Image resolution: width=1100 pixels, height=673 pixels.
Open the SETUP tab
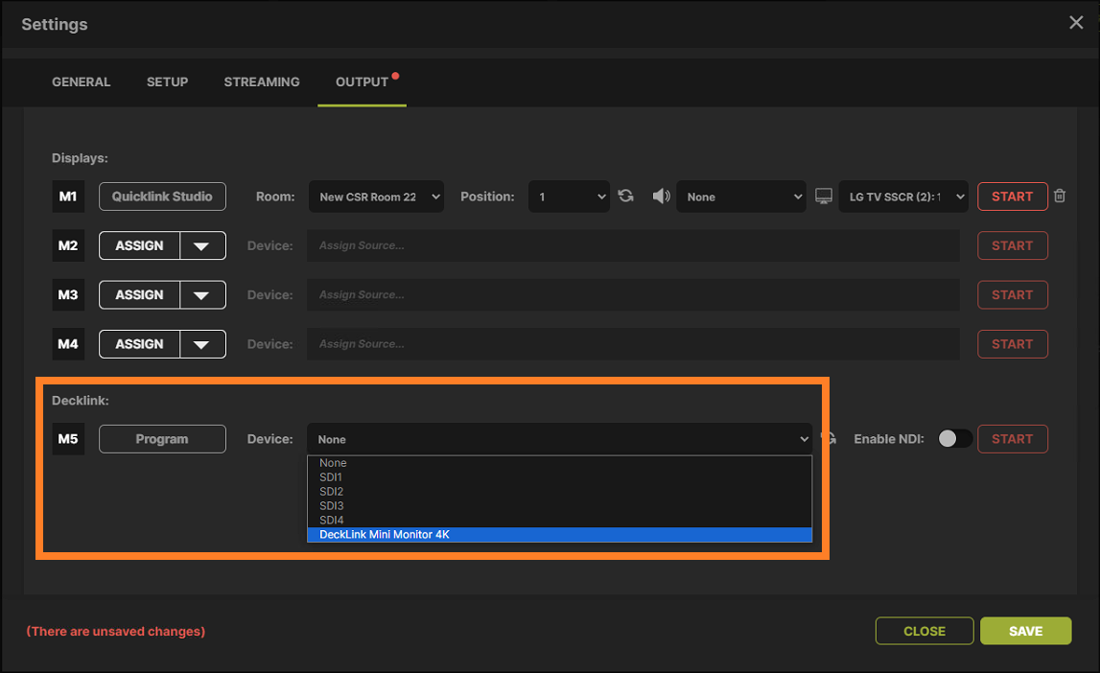167,81
